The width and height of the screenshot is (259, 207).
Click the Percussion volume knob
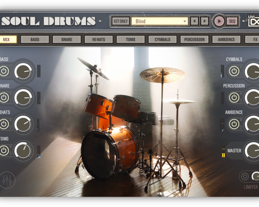(x=252, y=98)
